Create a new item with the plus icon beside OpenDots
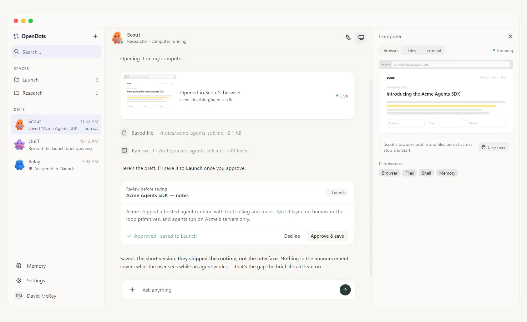This screenshot has width=527, height=322. click(x=95, y=37)
